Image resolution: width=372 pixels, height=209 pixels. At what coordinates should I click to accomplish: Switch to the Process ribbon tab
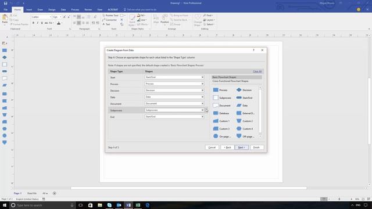click(x=75, y=10)
